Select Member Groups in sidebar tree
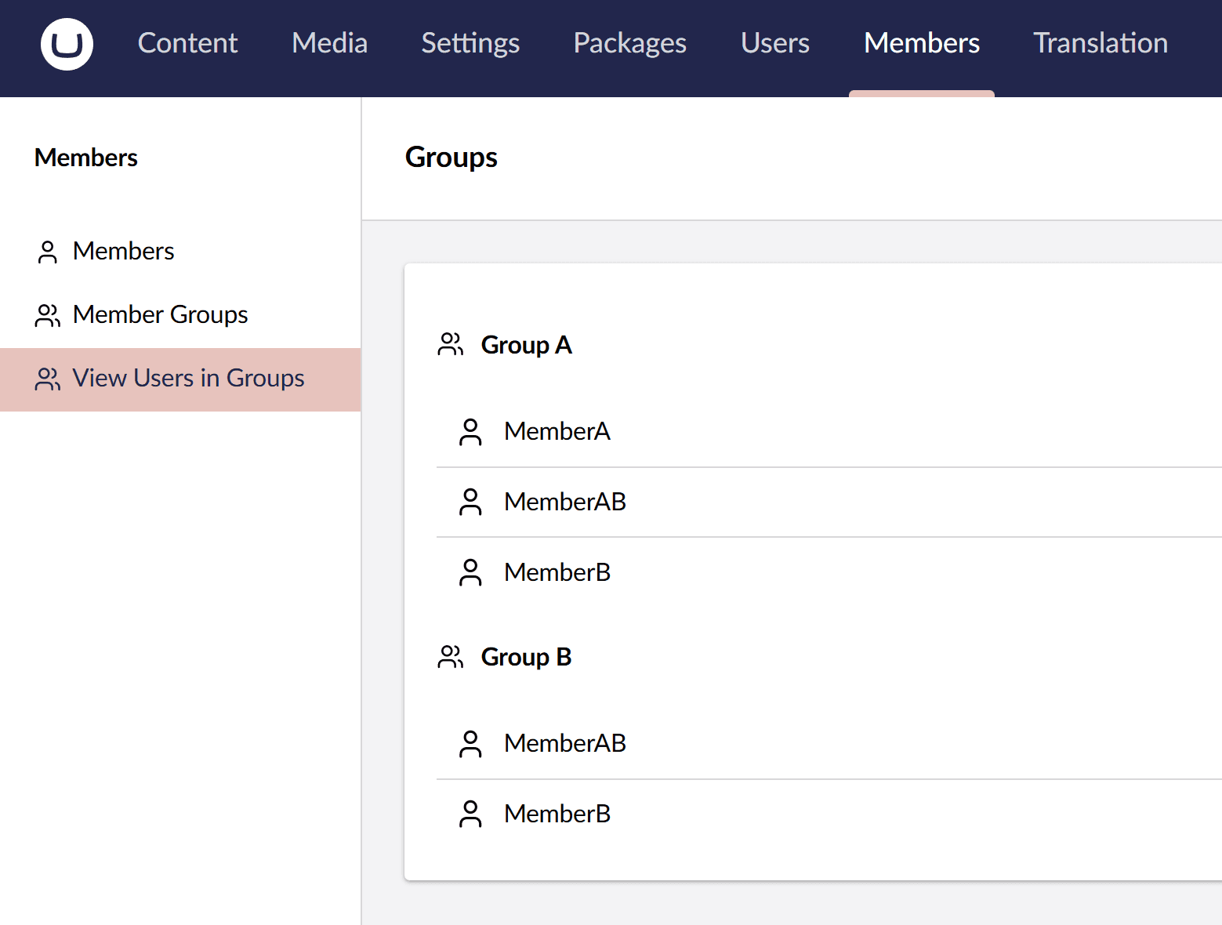1222x925 pixels. (160, 314)
